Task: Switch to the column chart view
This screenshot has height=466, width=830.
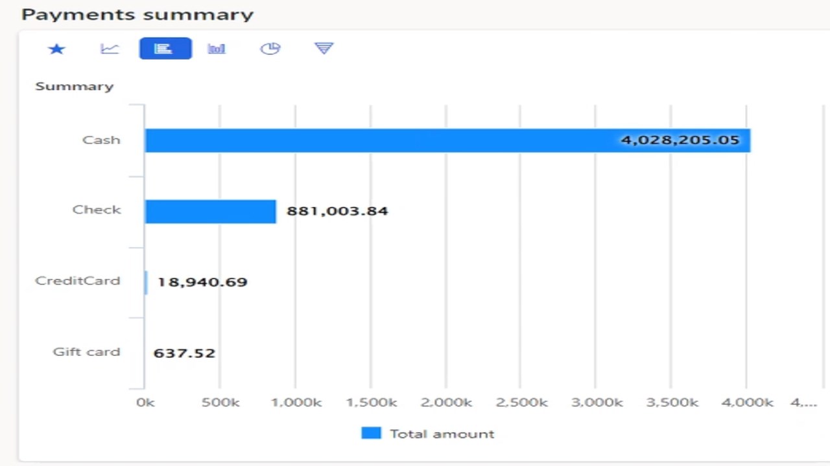Action: point(217,49)
